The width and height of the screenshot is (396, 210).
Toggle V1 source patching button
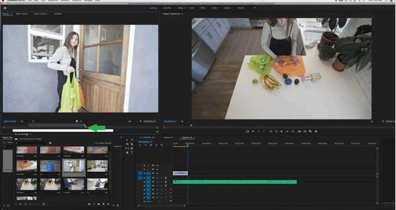[x=140, y=173]
